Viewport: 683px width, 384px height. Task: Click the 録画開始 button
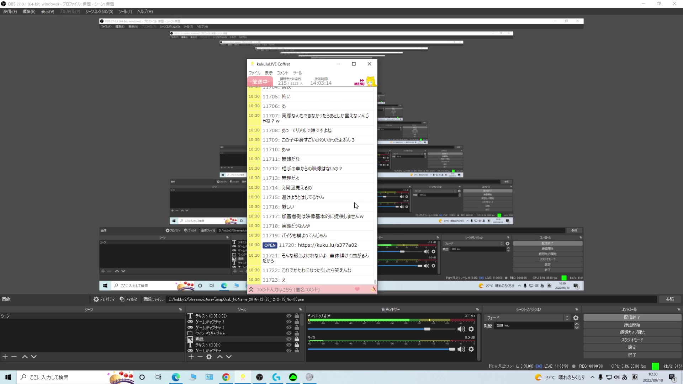[x=632, y=325]
